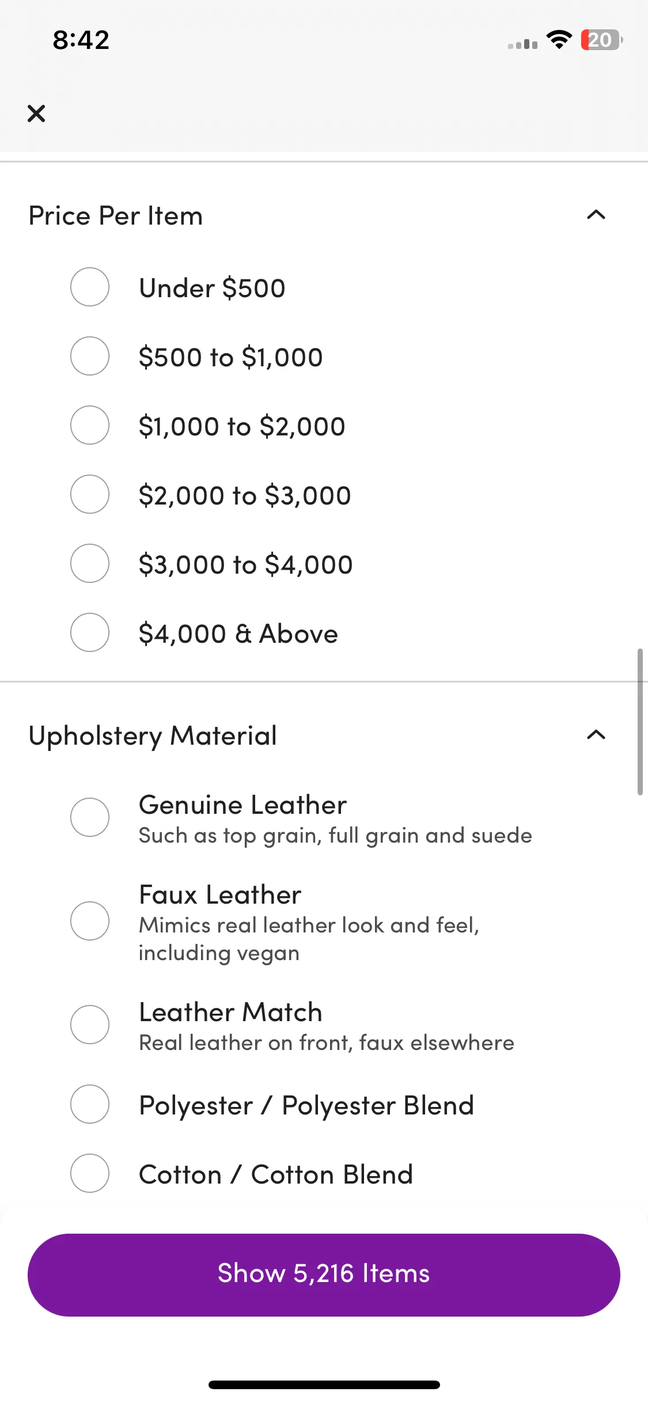Close the filter panel with X icon

[36, 113]
